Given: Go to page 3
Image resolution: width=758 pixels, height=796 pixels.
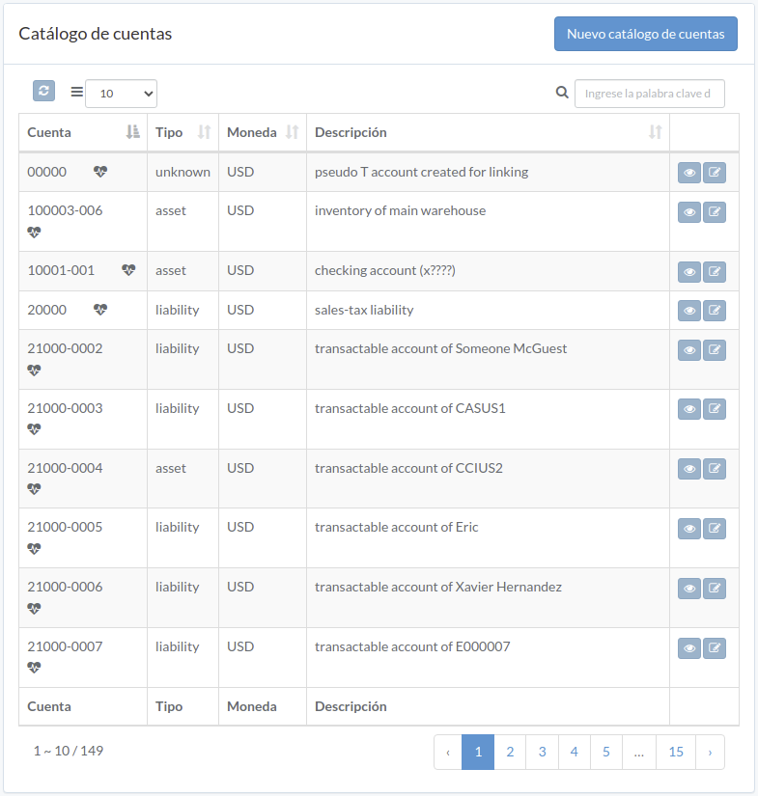Looking at the screenshot, I should click(542, 752).
